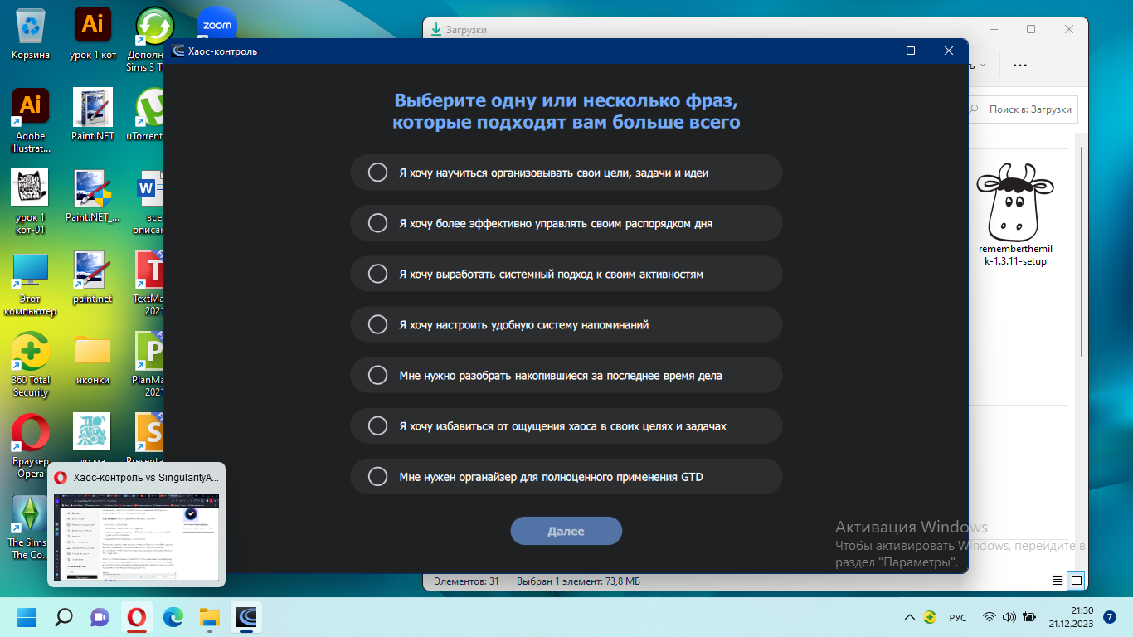Open the Explorer "..." more options menu
The image size is (1133, 637).
click(1020, 65)
